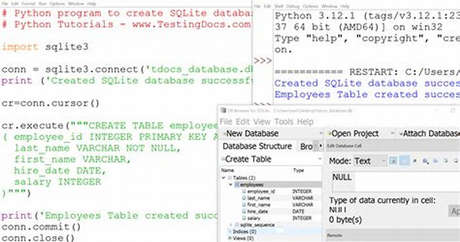Collapse the Tables (2) tree node arrow

pos(223,178)
